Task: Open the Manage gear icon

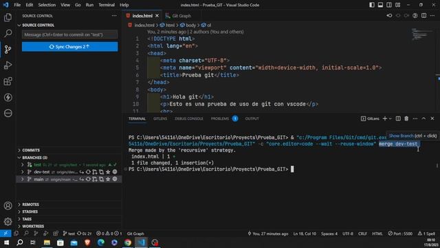Action: pos(8,222)
